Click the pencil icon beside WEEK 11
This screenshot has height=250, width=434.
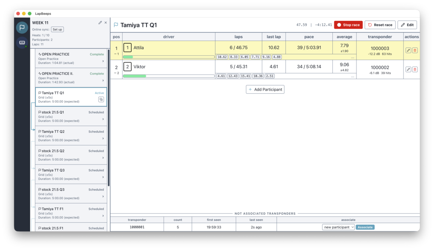click(x=100, y=22)
